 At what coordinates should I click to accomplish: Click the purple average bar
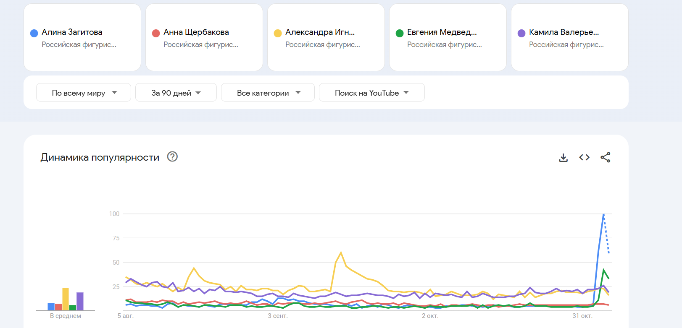pyautogui.click(x=80, y=301)
